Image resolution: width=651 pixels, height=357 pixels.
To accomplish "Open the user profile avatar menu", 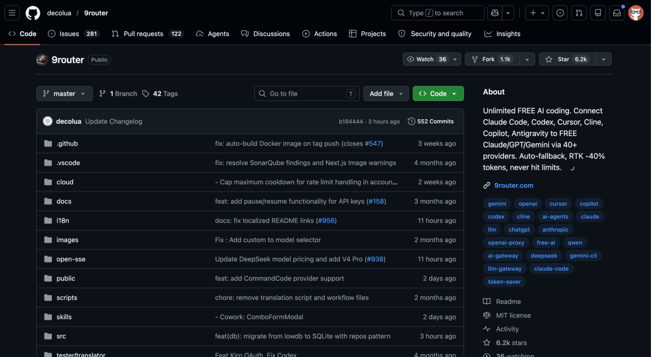I will pos(636,13).
